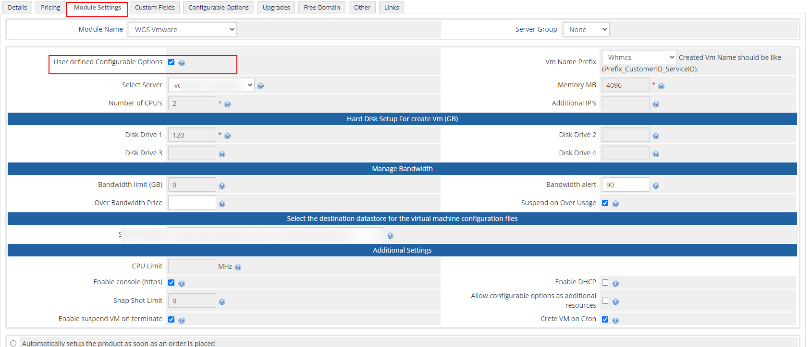Click help icon beside Bandwidth limit field
The width and height of the screenshot is (810, 347).
click(x=222, y=185)
